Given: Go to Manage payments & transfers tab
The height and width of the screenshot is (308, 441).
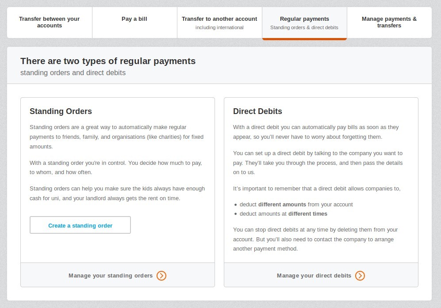Looking at the screenshot, I should pyautogui.click(x=389, y=23).
